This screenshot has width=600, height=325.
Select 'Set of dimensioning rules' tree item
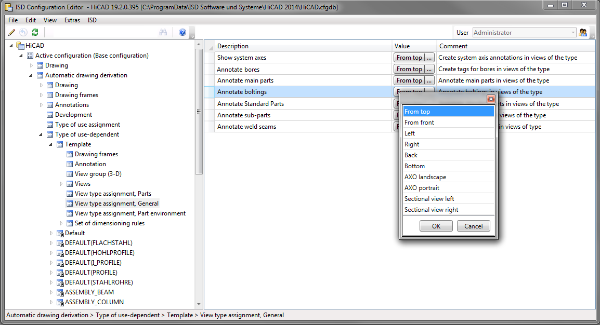pos(110,223)
